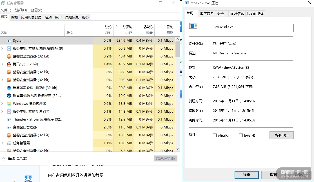Screen dimensions: 314x182
Task: Sort processes by the 磁盘 column
Action: click(x=144, y=30)
